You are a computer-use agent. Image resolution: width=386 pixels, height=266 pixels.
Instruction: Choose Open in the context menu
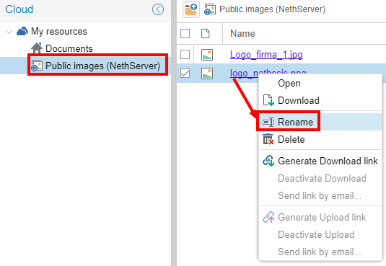[320, 83]
